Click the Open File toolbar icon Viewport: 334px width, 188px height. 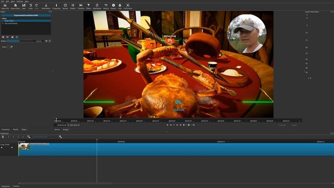point(5,6)
